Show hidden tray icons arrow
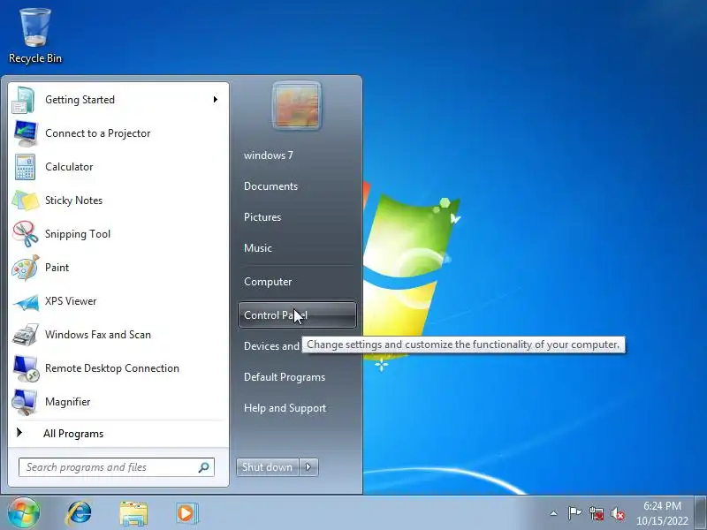The height and width of the screenshot is (530, 707). click(x=554, y=513)
